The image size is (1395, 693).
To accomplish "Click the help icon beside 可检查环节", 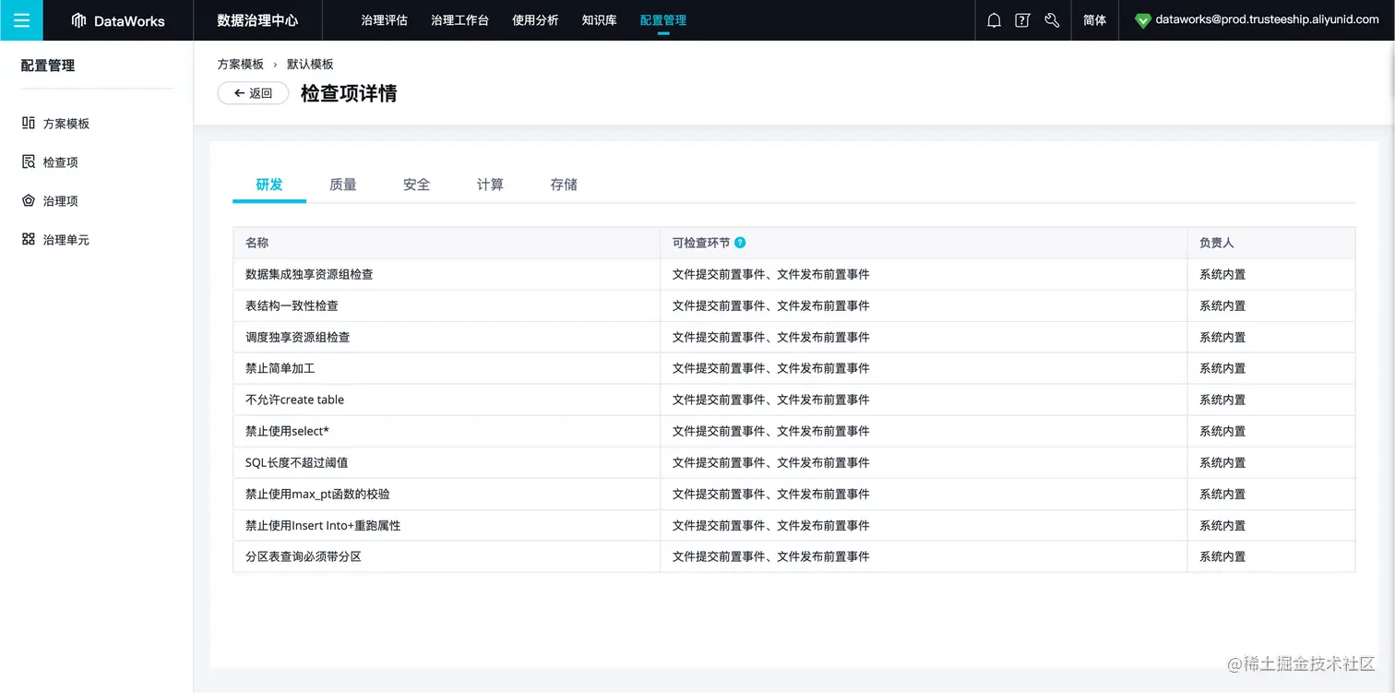I will click(x=740, y=243).
